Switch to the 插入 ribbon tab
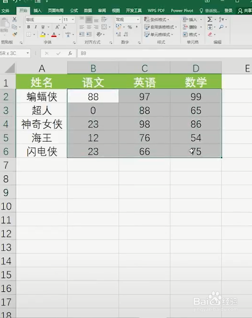252x318 pixels. tap(37, 11)
